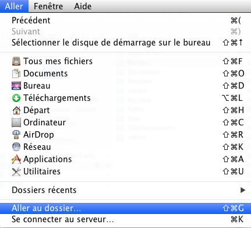Viewport: 251px width, 228px height.
Task: Click the Téléchargements label
Action: pos(57,98)
